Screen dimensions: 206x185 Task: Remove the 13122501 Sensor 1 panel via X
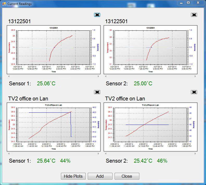97,15
